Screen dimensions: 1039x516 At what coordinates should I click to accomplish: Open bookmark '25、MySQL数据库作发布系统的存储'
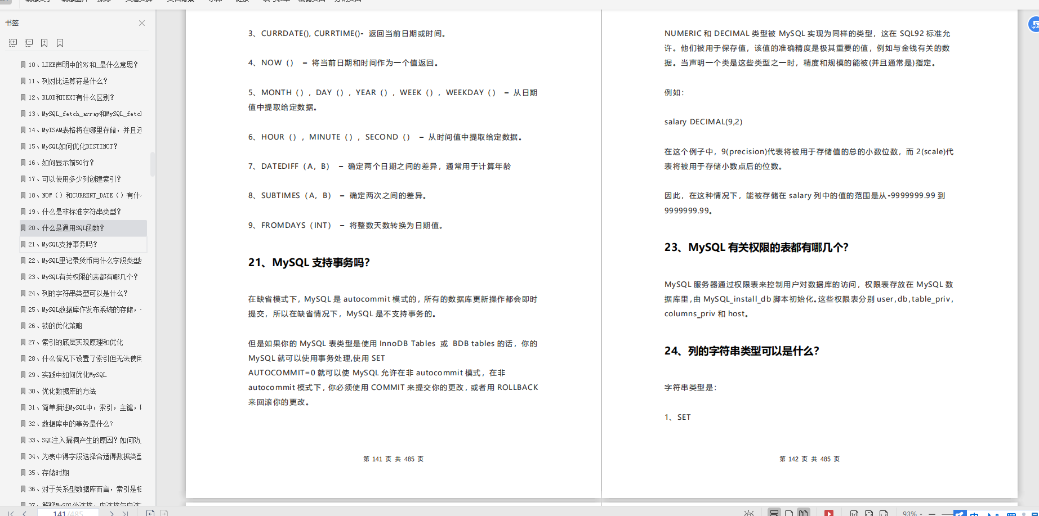pyautogui.click(x=83, y=309)
